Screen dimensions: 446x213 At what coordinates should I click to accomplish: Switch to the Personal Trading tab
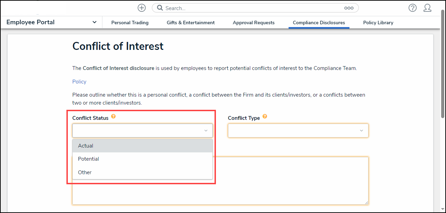click(x=130, y=23)
